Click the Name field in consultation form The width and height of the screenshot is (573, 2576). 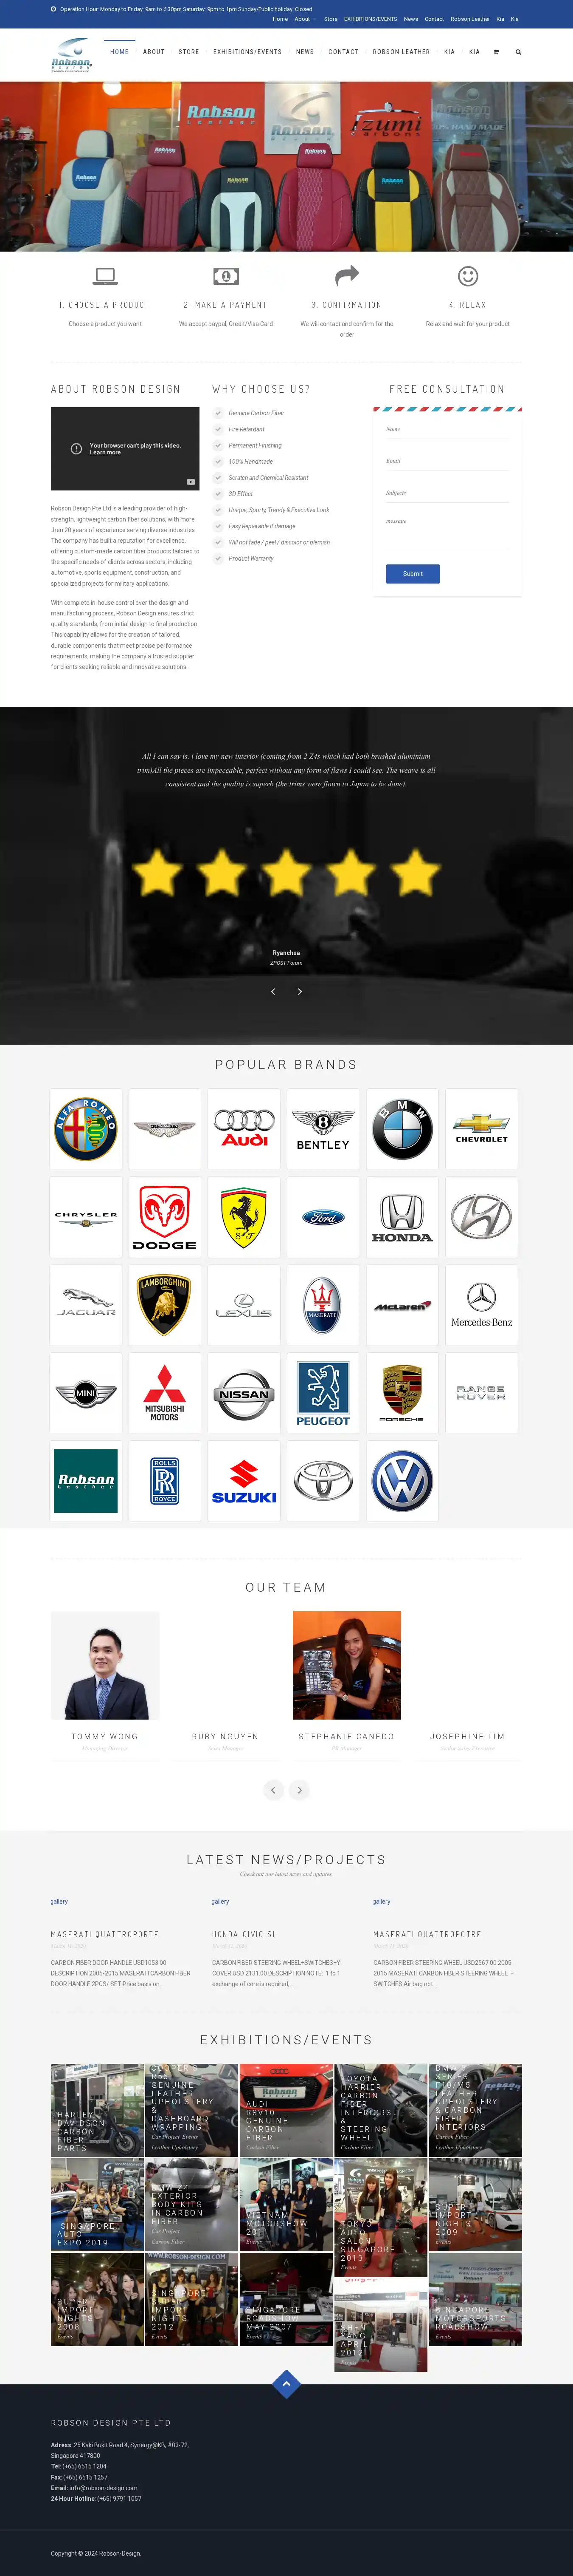click(447, 429)
